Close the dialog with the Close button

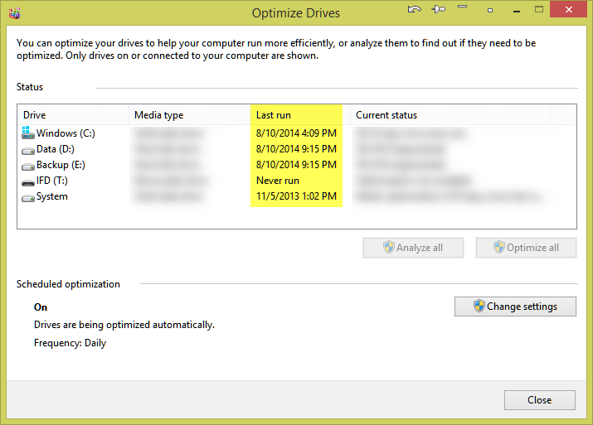coord(539,400)
